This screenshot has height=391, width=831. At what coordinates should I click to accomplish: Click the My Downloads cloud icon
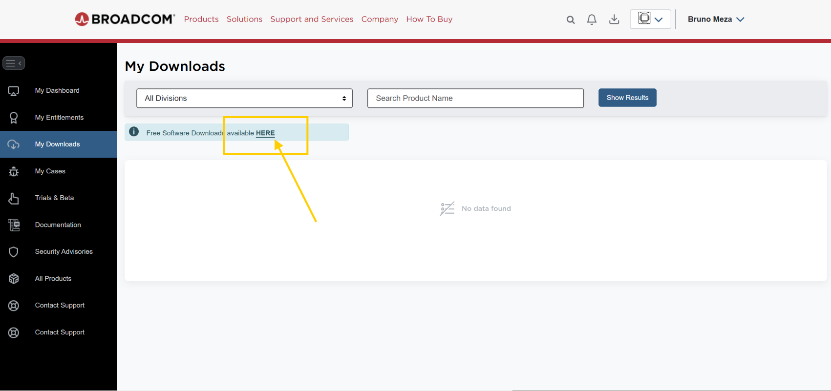pos(14,144)
